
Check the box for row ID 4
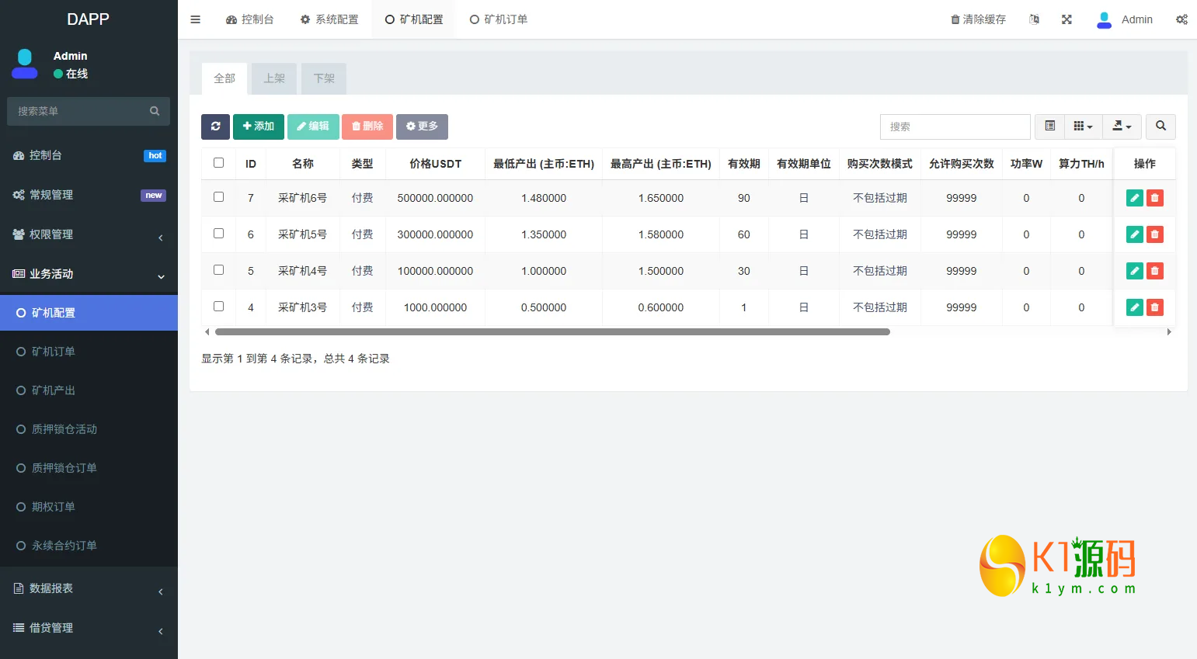218,307
